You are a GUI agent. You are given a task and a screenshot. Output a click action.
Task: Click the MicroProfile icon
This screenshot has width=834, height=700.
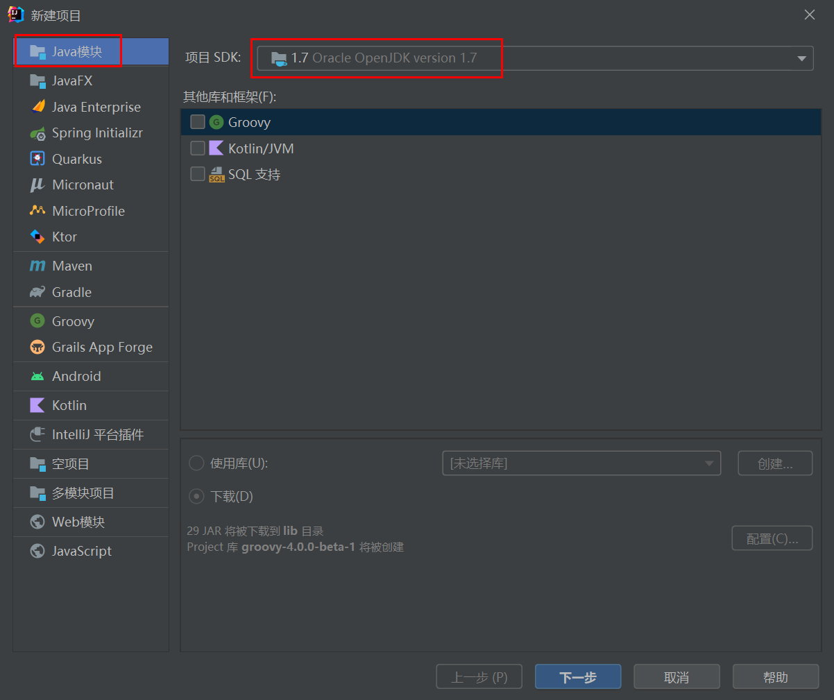click(x=37, y=210)
